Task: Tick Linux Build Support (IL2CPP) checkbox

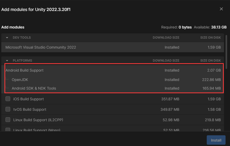Action: coord(8,120)
